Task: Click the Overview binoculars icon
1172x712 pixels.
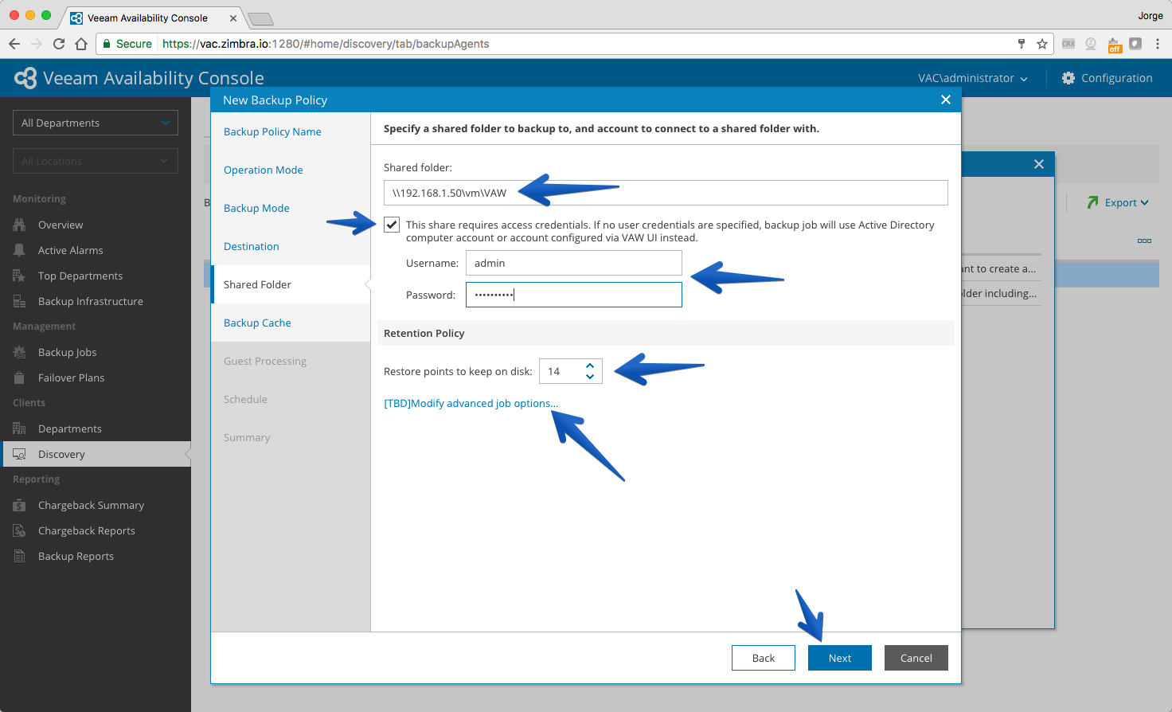Action: point(19,225)
